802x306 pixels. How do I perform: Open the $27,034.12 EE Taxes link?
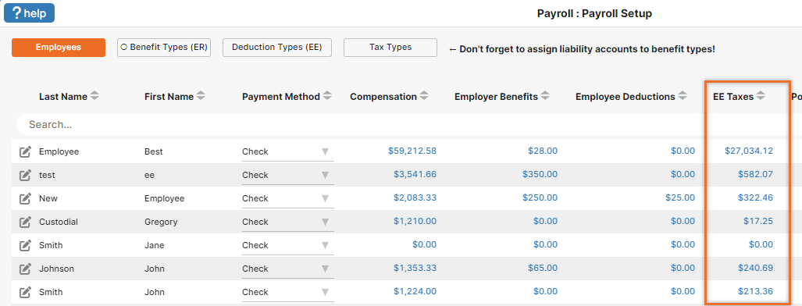coord(749,151)
